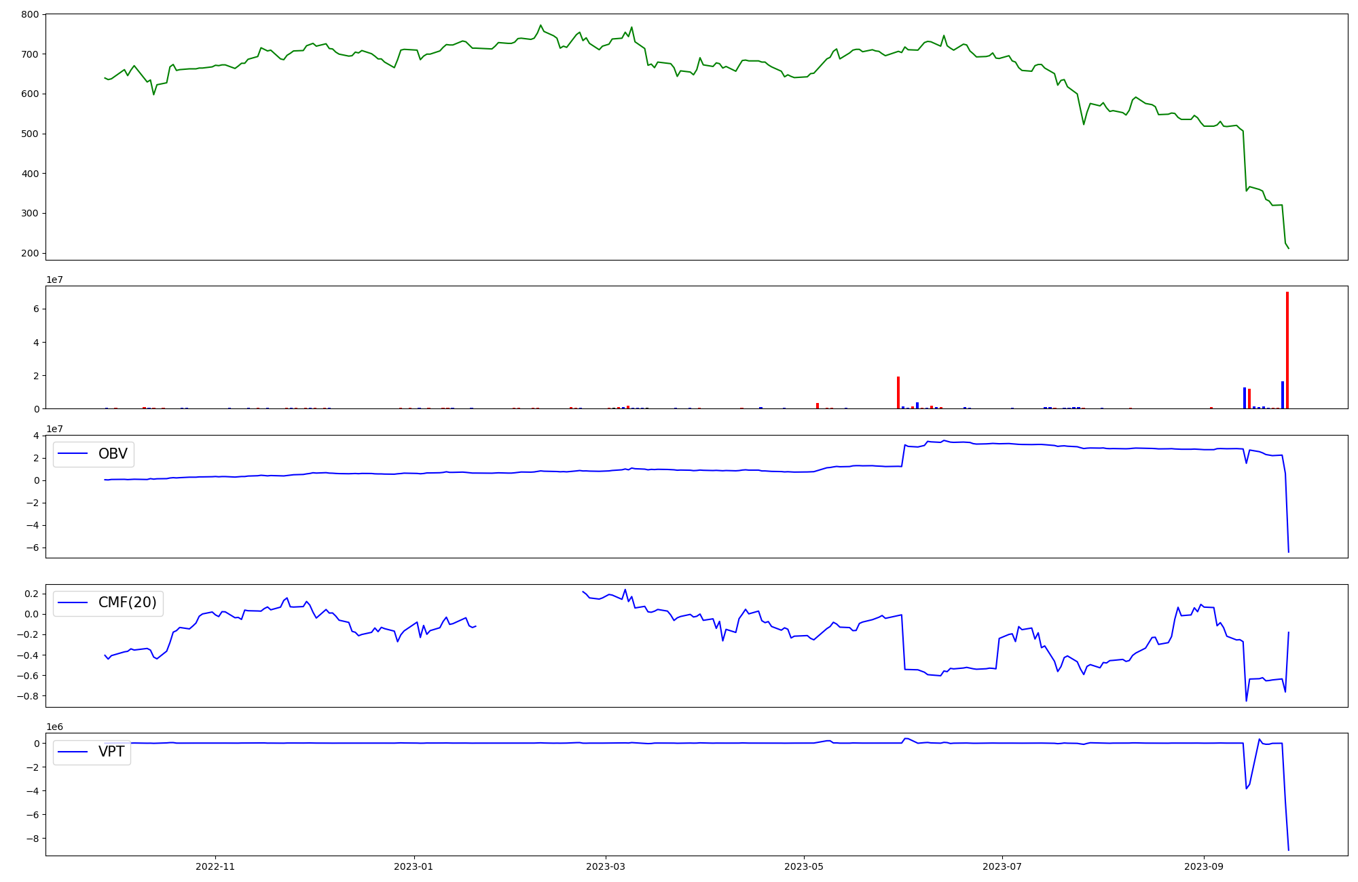This screenshot has height=882, width=1358.
Task: Click the gap in the CMF line
Action: pos(528,611)
